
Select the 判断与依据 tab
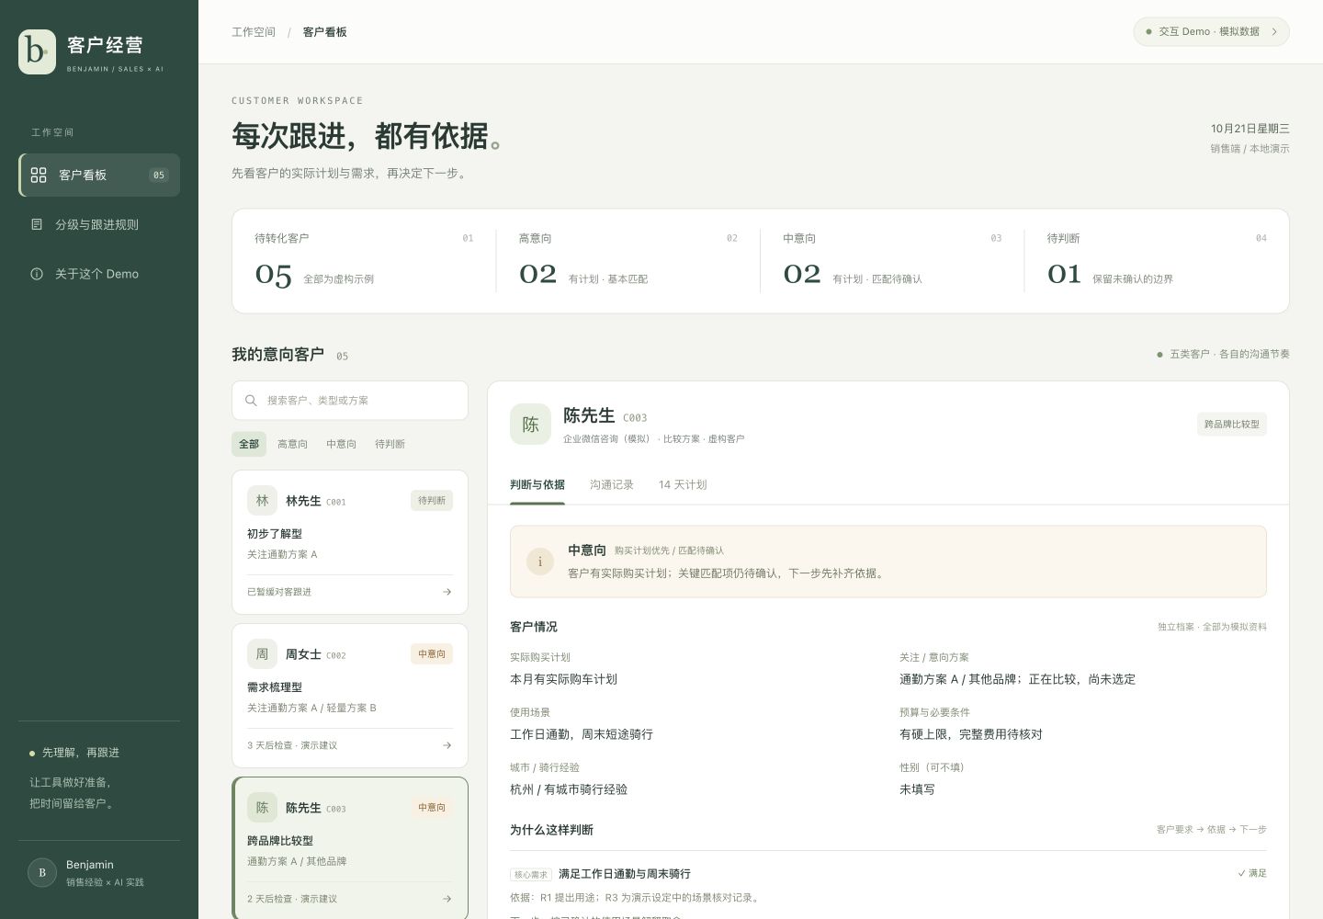[537, 484]
